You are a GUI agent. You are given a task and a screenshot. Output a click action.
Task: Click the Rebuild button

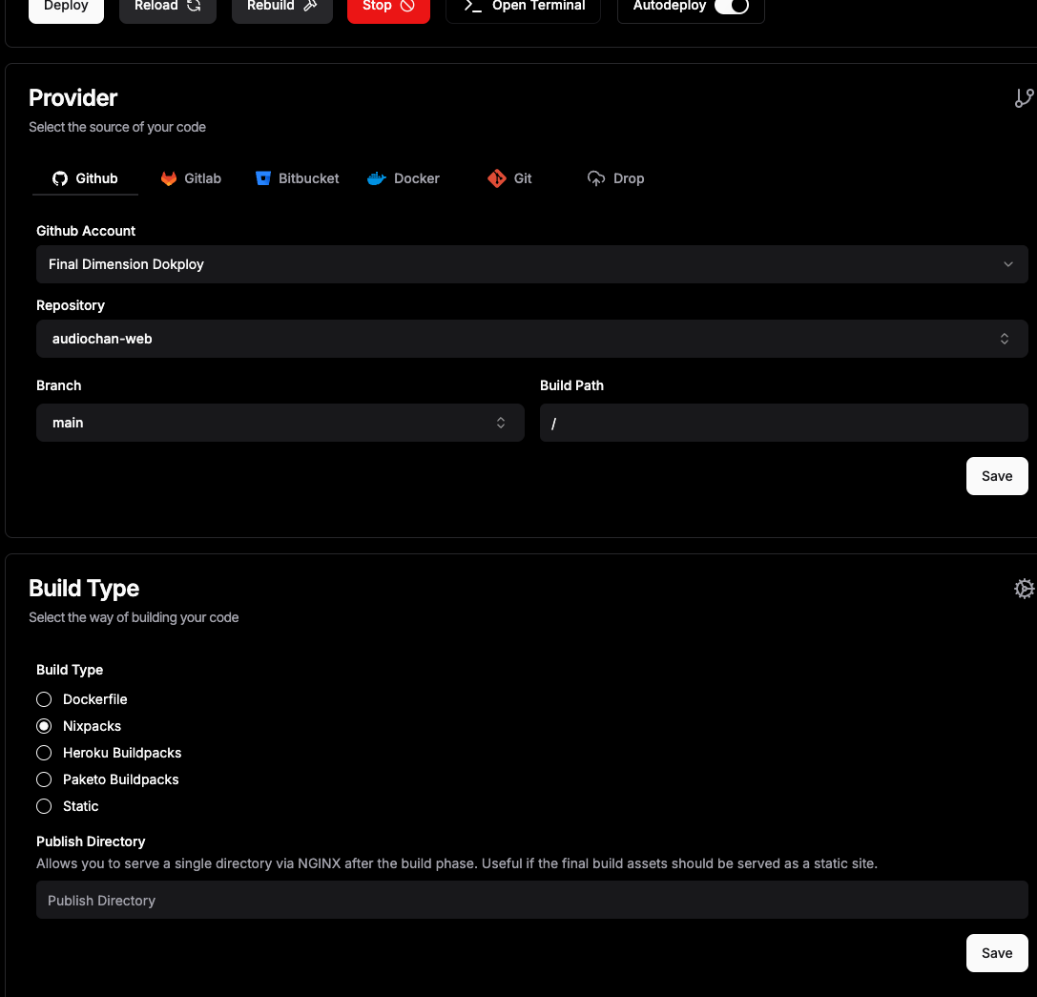click(x=281, y=8)
